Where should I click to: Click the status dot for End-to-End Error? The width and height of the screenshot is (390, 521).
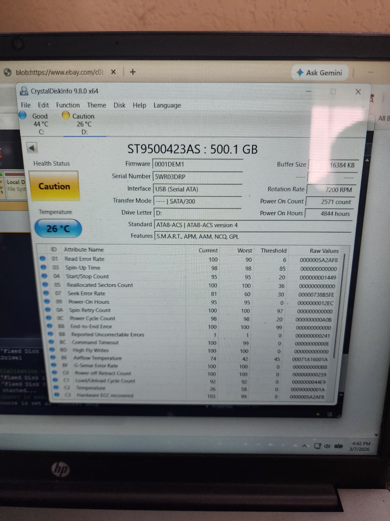[x=50, y=326]
